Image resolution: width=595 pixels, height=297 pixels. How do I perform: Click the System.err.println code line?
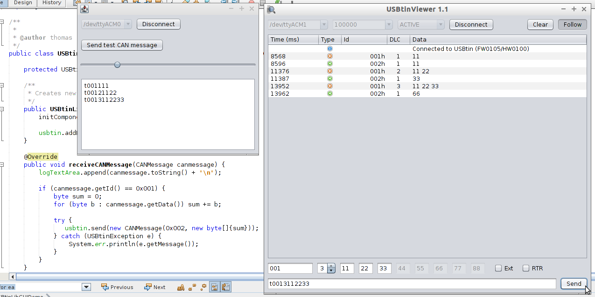133,244
